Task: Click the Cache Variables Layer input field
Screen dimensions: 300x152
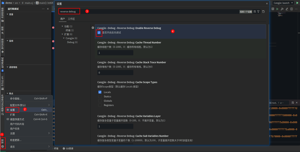Action: pyautogui.click(x=115, y=126)
